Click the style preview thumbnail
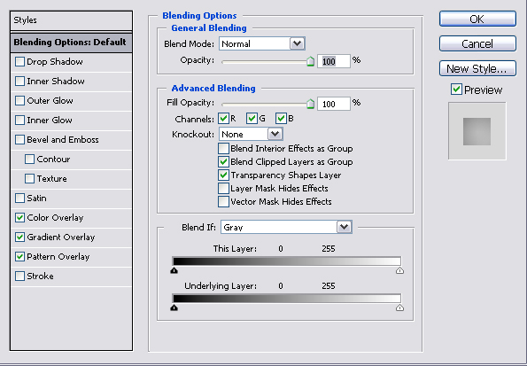 pyautogui.click(x=477, y=131)
